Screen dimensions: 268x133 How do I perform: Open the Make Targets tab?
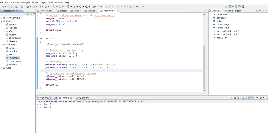pyautogui.click(x=234, y=11)
